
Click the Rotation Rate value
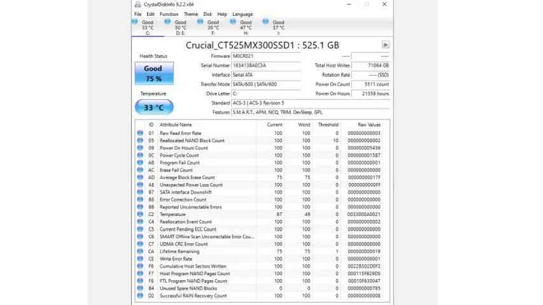pos(370,75)
